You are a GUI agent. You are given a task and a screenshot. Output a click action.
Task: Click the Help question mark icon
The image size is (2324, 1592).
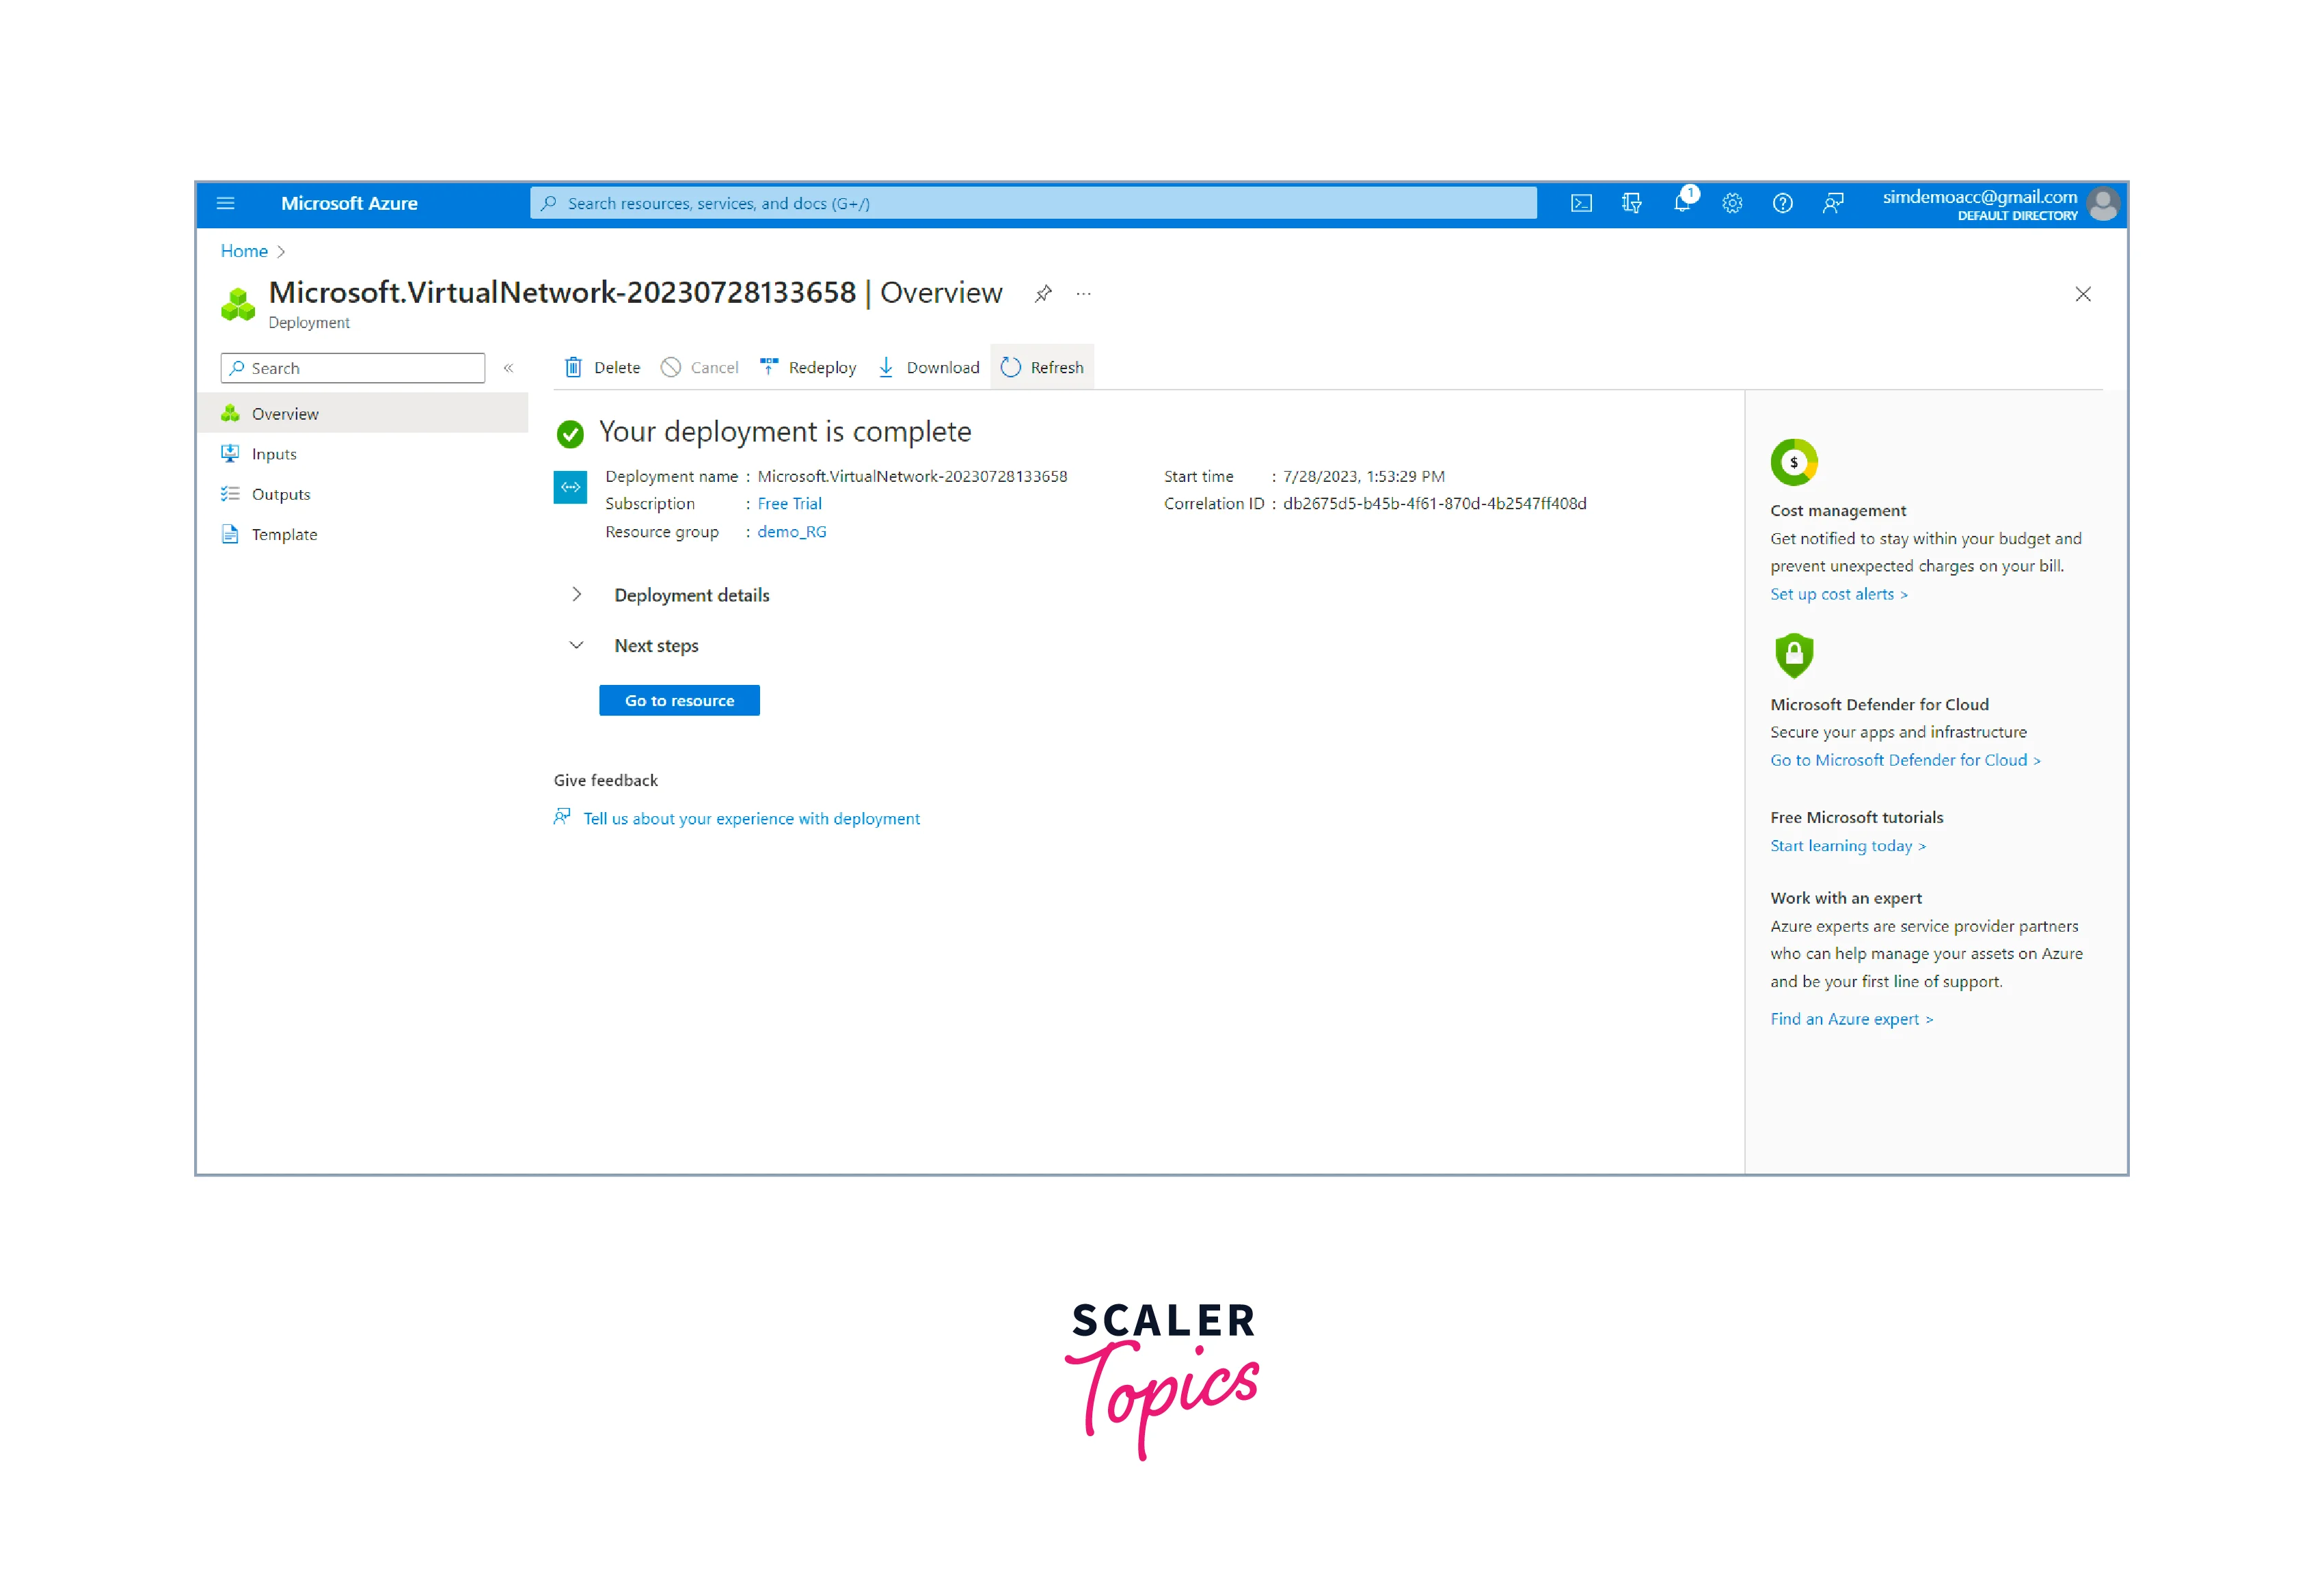point(1782,203)
